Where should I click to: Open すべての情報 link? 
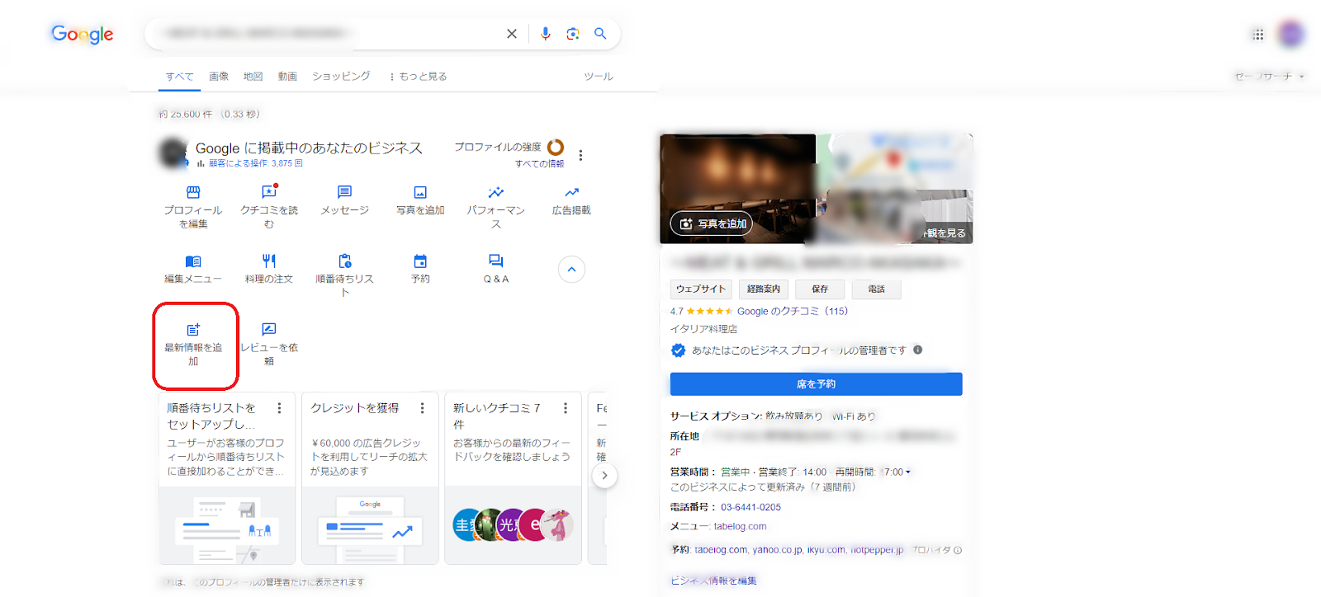(539, 163)
